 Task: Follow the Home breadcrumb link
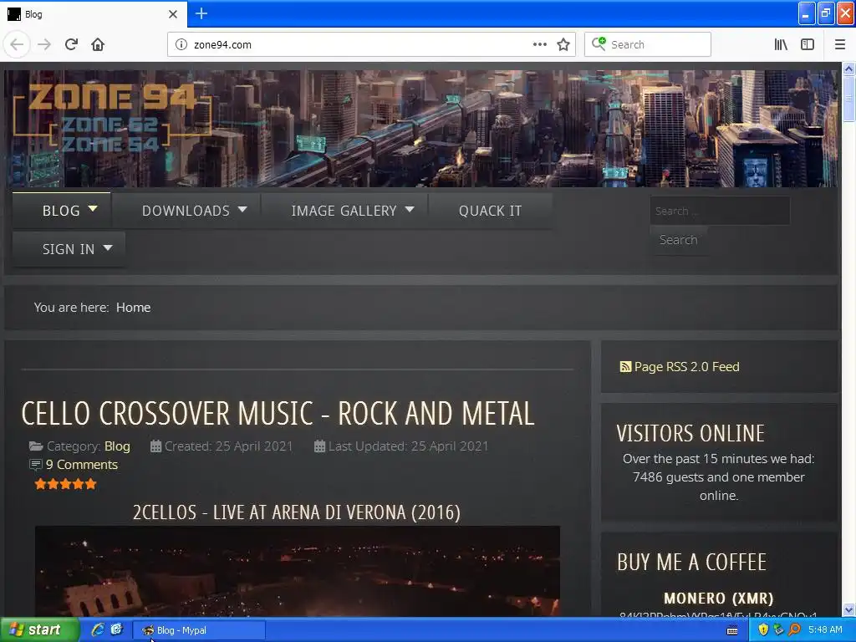pos(133,308)
